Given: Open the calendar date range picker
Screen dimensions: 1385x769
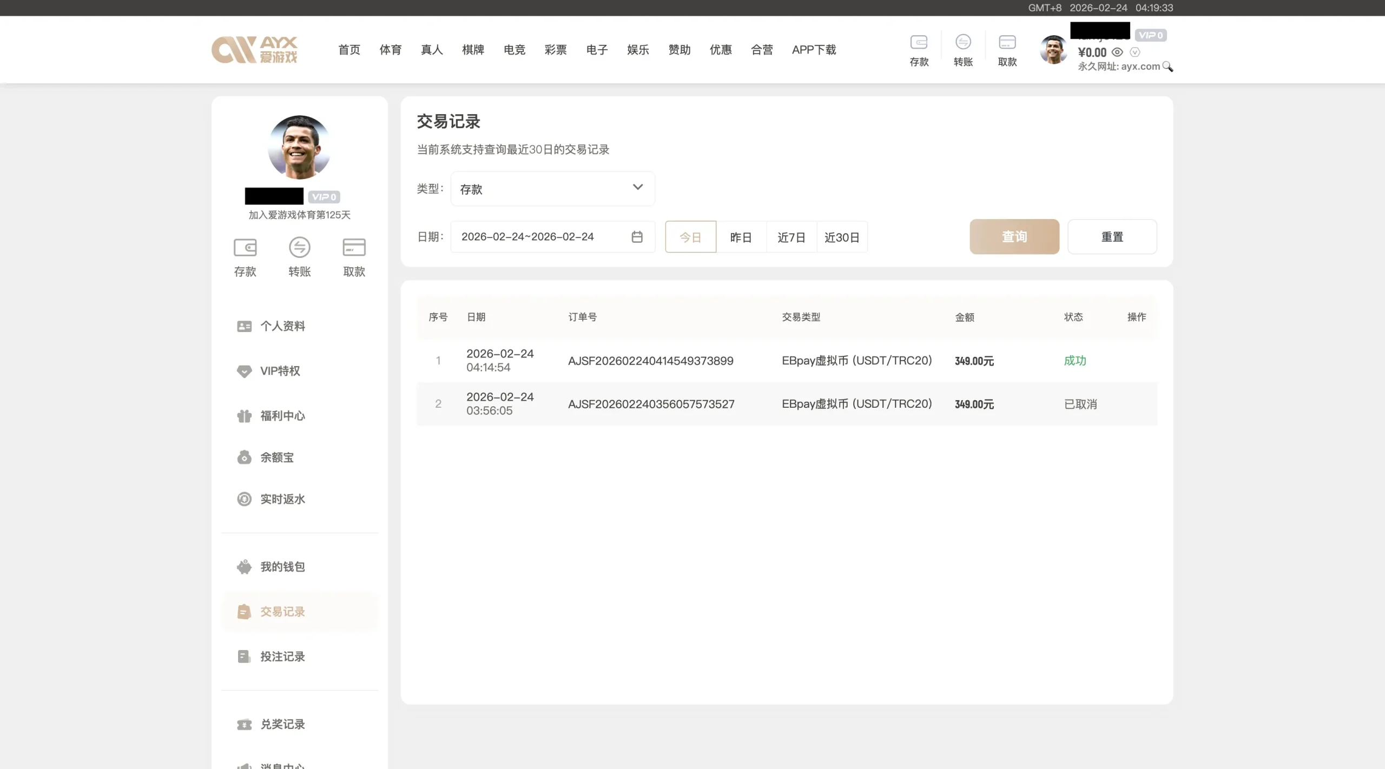Looking at the screenshot, I should pos(637,237).
